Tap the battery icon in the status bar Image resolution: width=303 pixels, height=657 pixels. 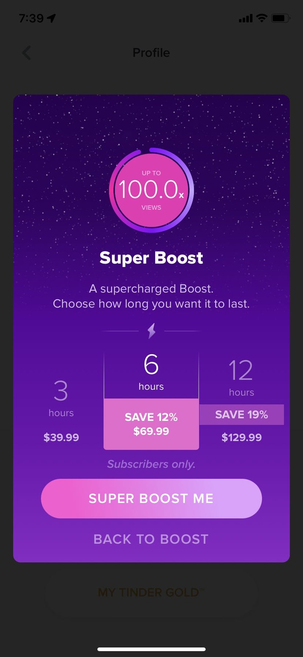click(x=280, y=18)
